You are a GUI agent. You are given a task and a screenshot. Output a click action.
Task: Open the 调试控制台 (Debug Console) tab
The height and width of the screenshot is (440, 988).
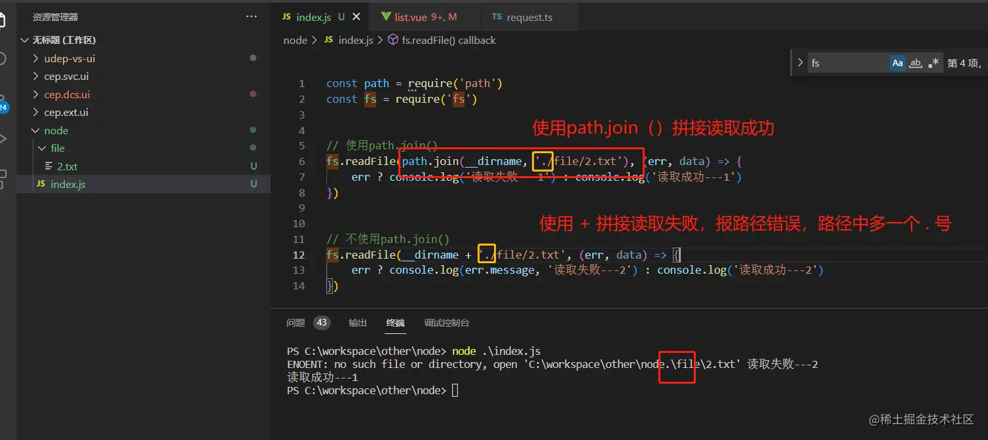coord(447,323)
